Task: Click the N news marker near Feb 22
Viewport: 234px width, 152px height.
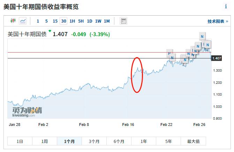Action: pyautogui.click(x=171, y=54)
